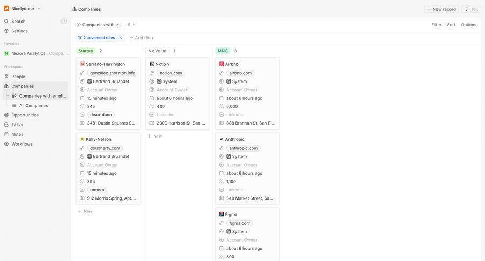The width and height of the screenshot is (485, 261).
Task: Open the view Options
Action: click(469, 25)
